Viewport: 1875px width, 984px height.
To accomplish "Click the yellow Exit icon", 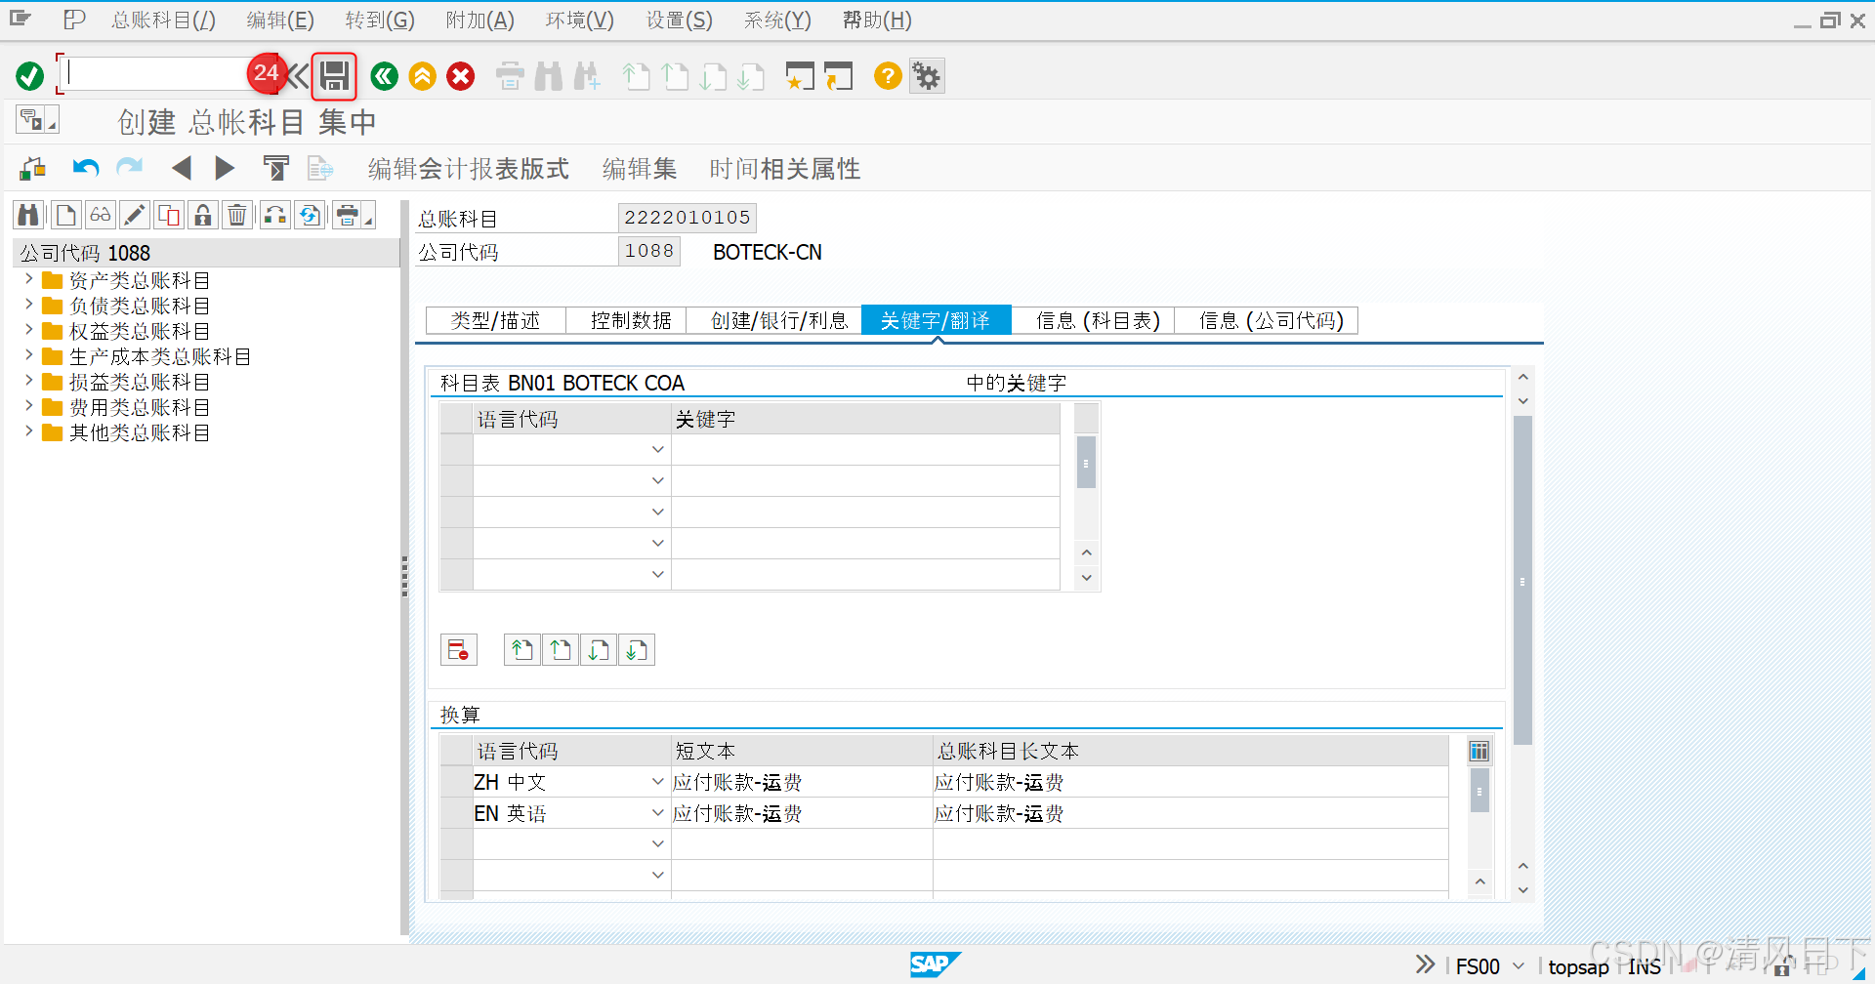I will 423,76.
